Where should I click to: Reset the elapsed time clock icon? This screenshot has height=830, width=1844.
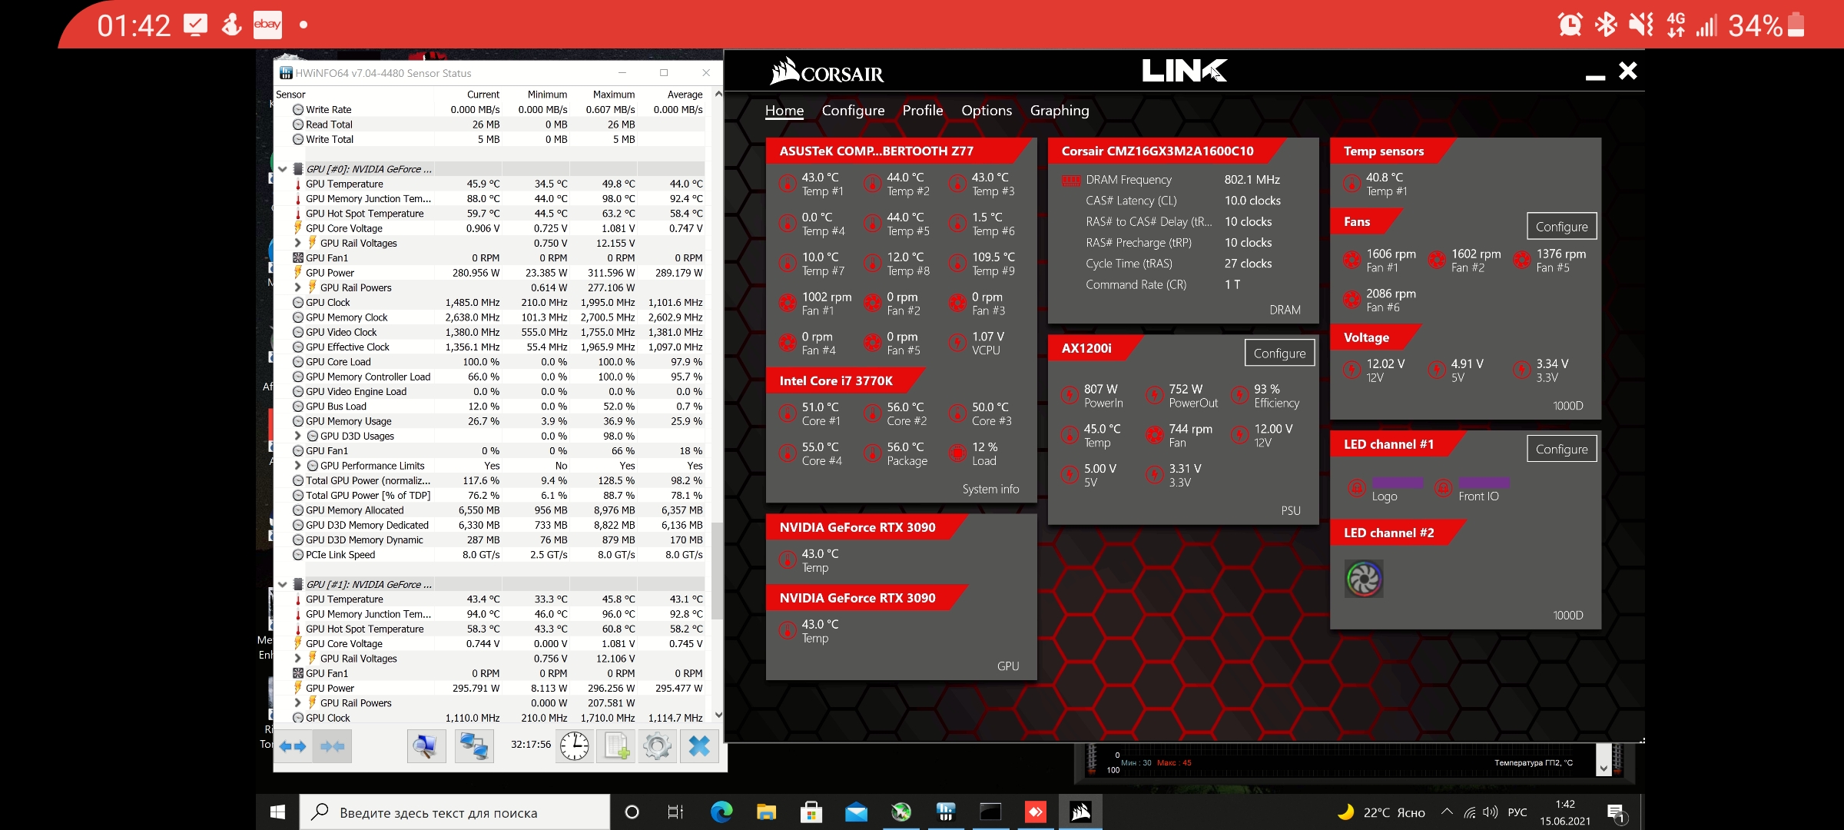pos(574,746)
